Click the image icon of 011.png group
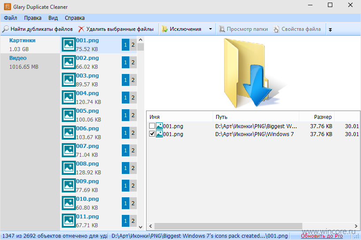The width and height of the screenshot is (361, 240). (68, 221)
